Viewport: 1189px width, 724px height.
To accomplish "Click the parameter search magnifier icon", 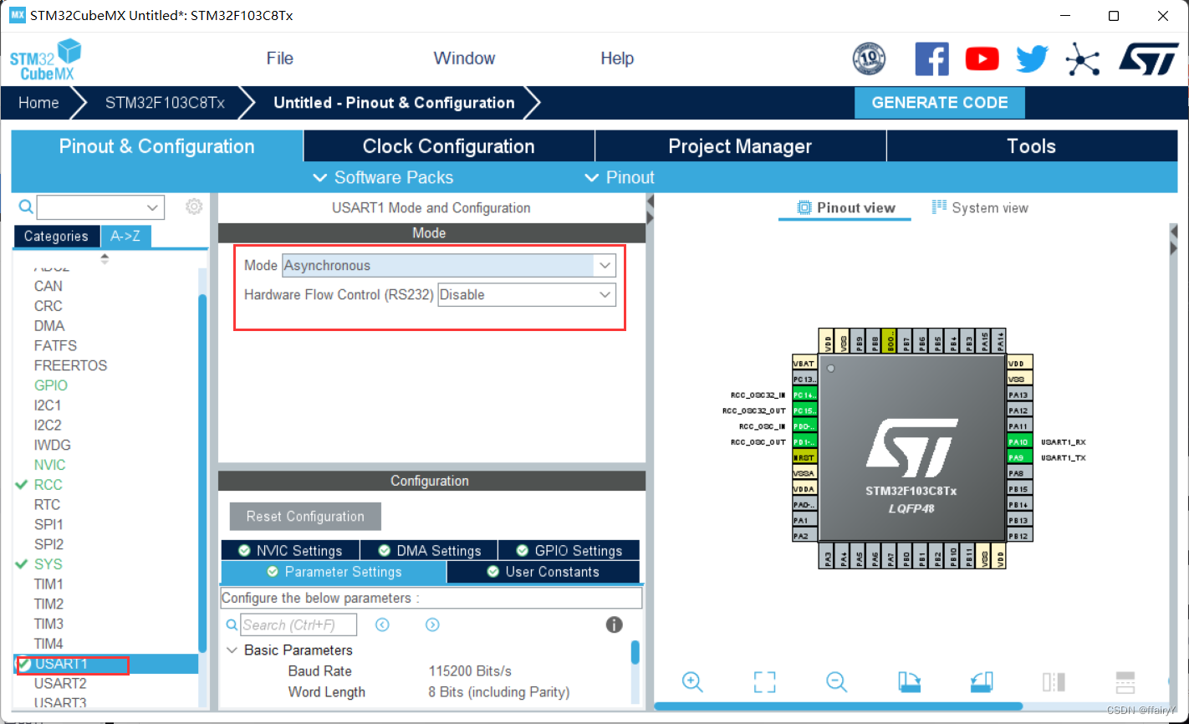I will point(232,625).
